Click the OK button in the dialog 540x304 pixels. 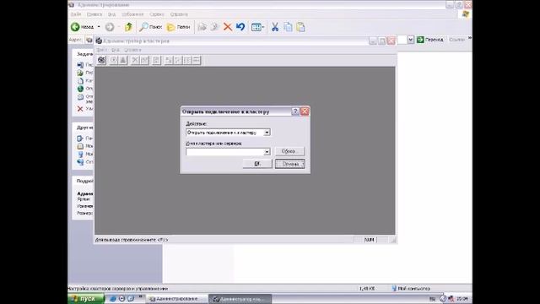tap(257, 164)
